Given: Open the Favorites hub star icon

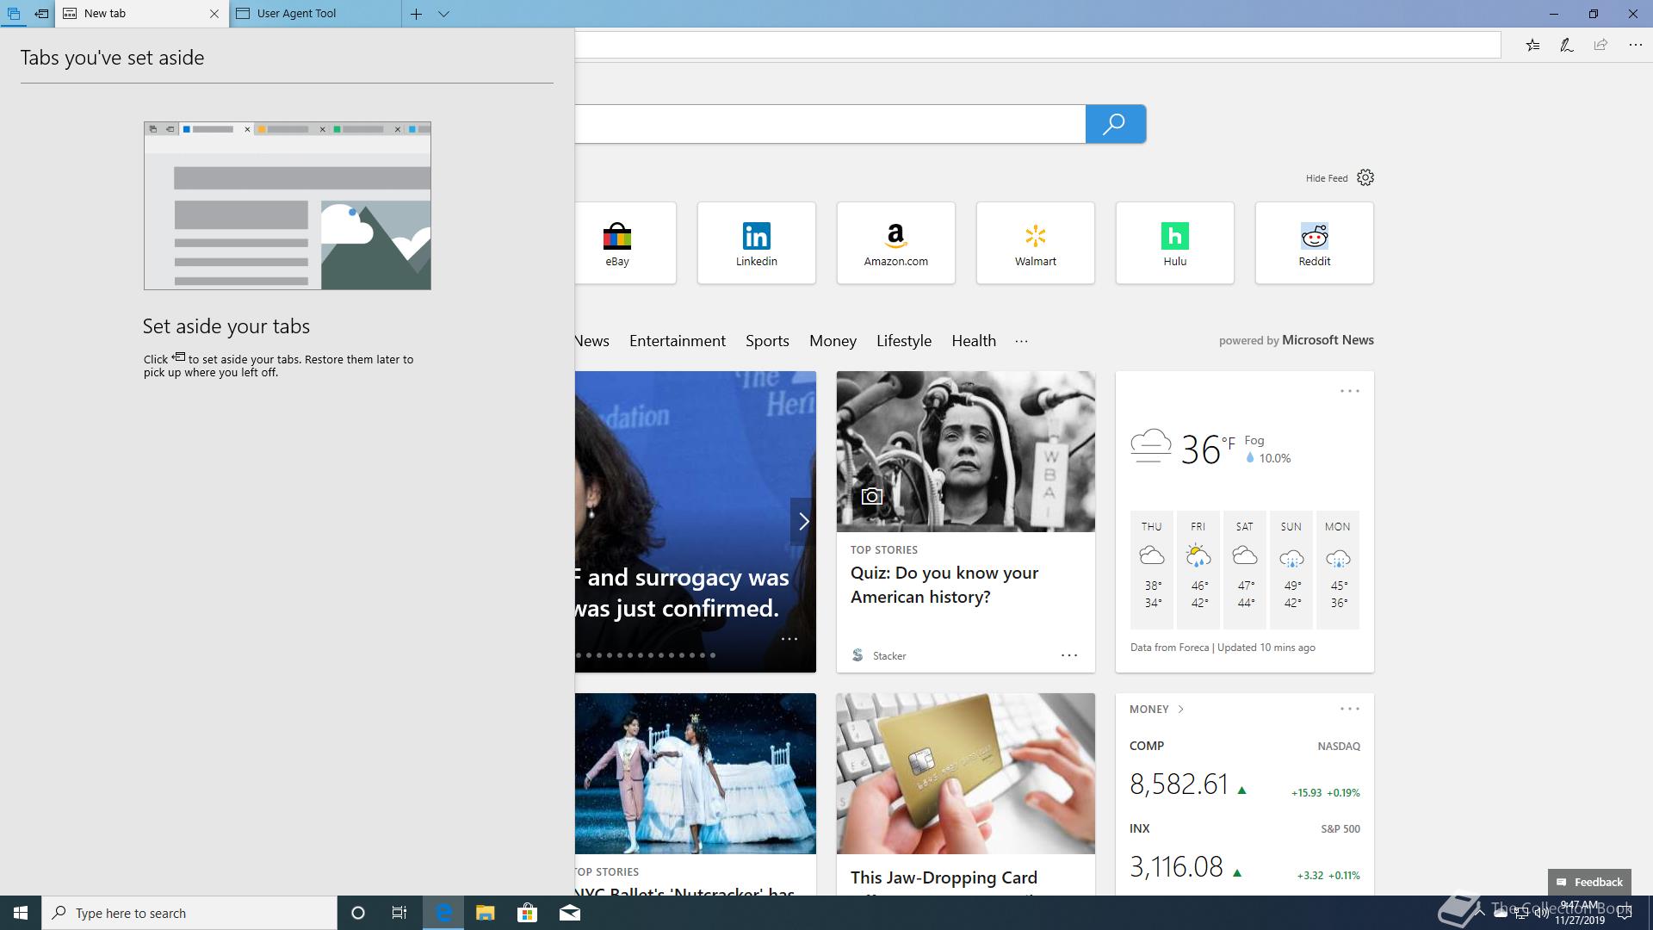Looking at the screenshot, I should click(x=1532, y=45).
